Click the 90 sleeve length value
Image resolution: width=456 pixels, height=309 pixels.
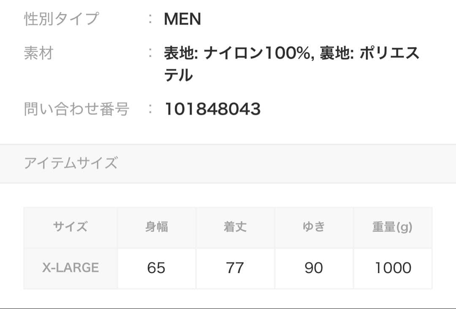pyautogui.click(x=314, y=268)
